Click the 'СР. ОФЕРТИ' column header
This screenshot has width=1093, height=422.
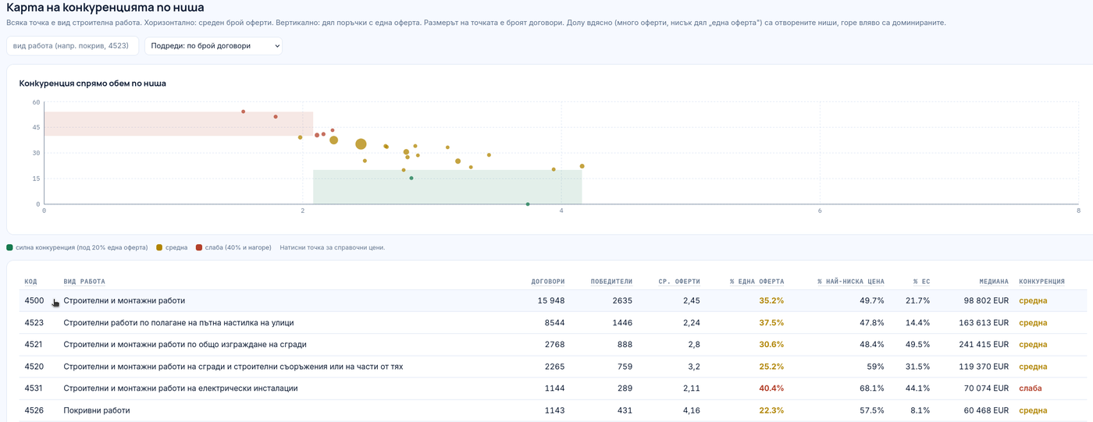679,282
